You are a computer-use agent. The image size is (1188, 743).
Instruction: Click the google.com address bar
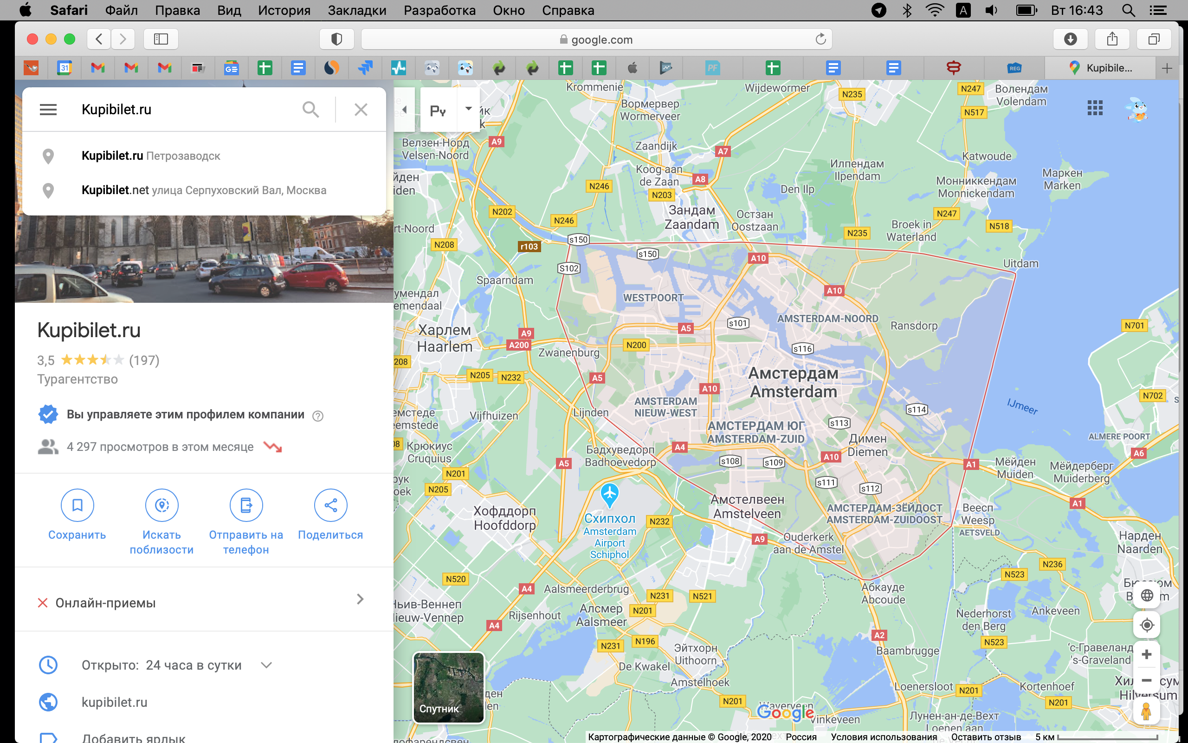[596, 39]
